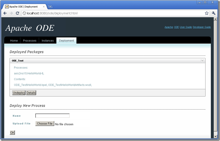Open the ODE link in the header
This screenshot has height=141, width=220.
(176, 27)
